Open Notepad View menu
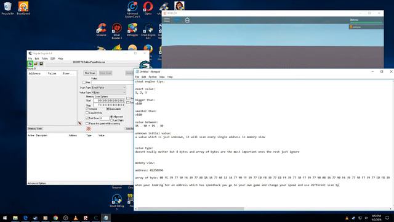 click(x=162, y=76)
